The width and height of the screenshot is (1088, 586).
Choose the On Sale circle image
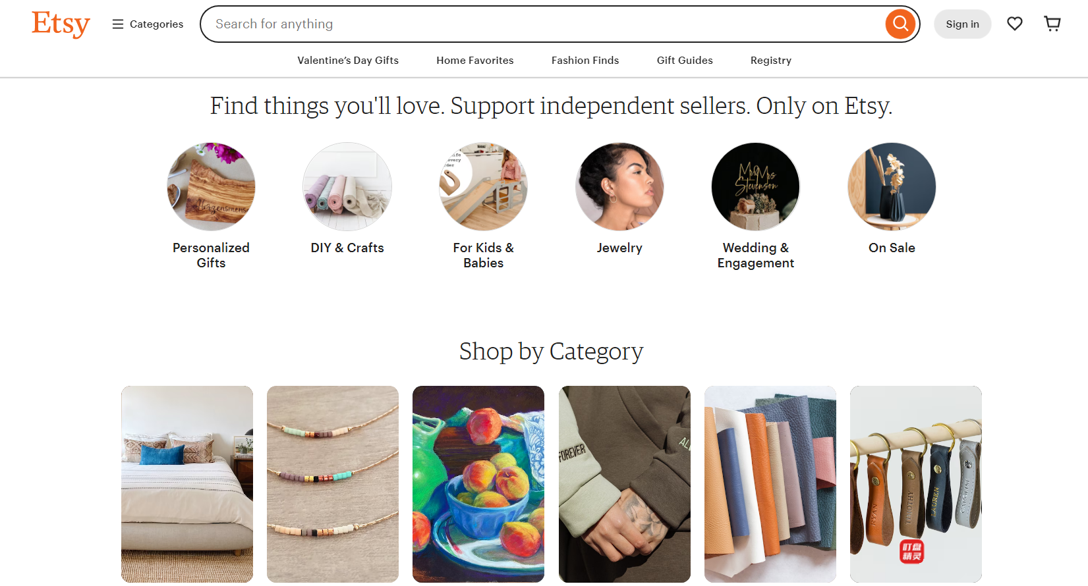click(892, 186)
